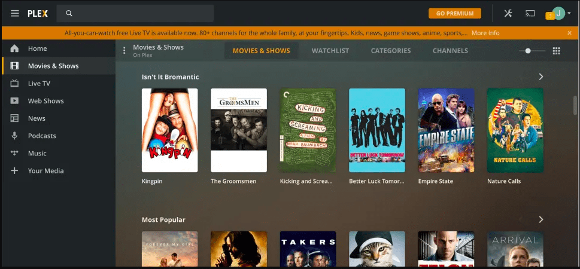Open the Takers poster

pos(308,249)
